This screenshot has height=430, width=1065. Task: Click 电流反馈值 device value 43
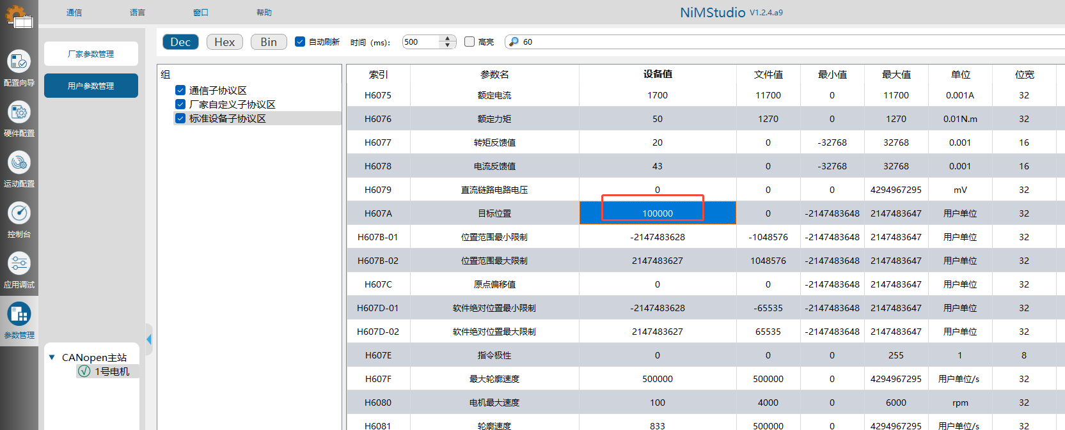(658, 166)
